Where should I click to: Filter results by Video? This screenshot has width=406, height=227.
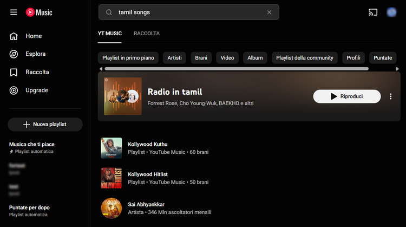pyautogui.click(x=227, y=58)
